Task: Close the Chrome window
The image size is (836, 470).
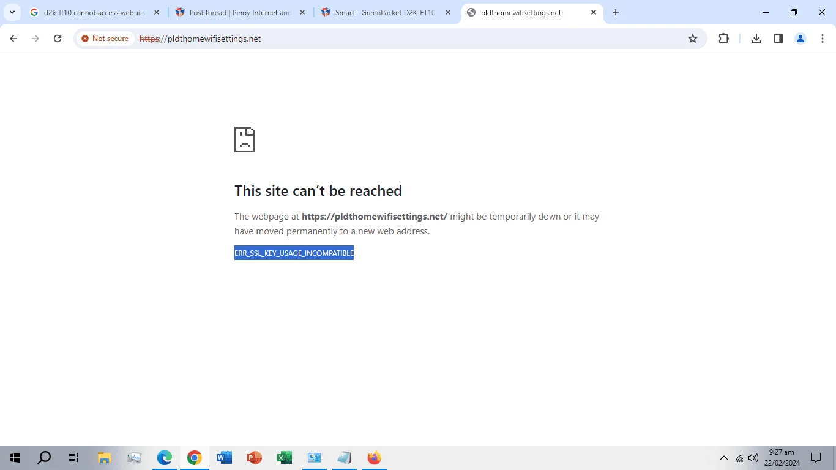Action: click(822, 12)
